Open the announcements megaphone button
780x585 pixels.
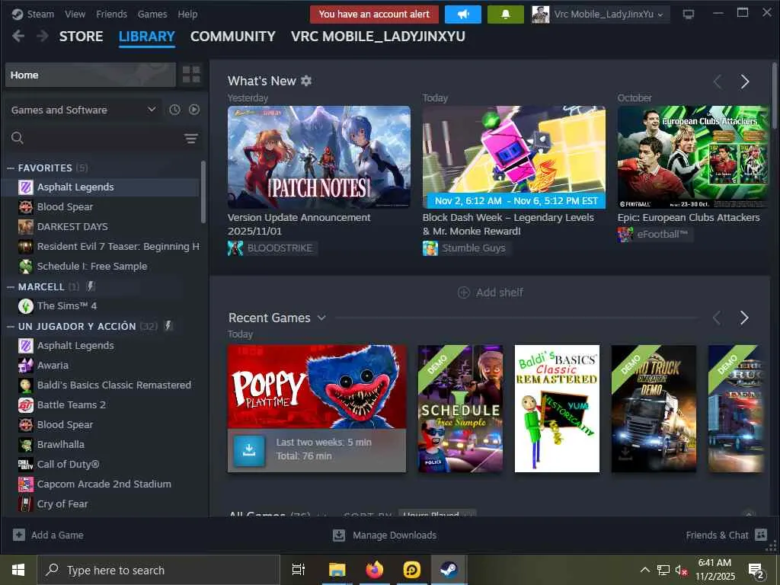[x=462, y=14]
